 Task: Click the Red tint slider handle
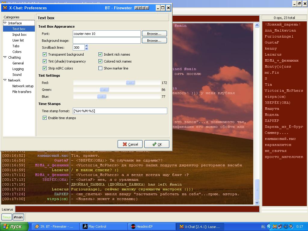(x=130, y=83)
